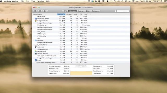Open the File menu
The image size is (167, 93).
[x=22, y=1]
